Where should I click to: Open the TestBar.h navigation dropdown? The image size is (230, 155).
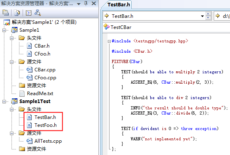point(202,16)
